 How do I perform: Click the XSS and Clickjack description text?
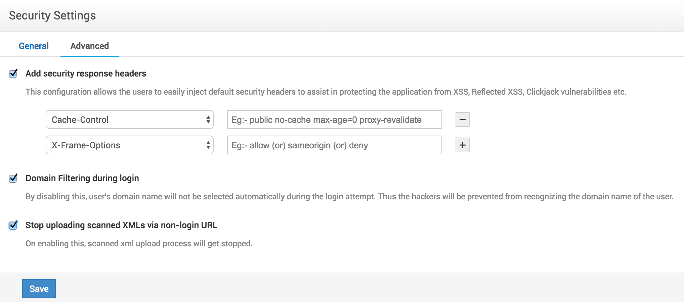(x=326, y=92)
